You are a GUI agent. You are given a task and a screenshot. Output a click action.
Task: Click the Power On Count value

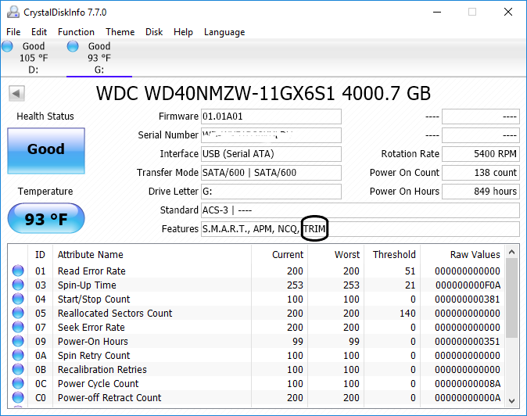pos(481,173)
